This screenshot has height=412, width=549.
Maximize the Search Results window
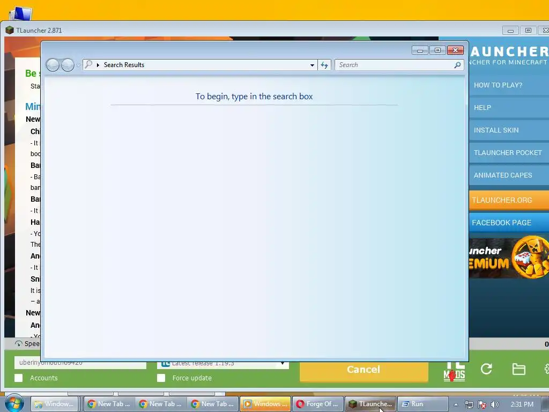point(437,50)
